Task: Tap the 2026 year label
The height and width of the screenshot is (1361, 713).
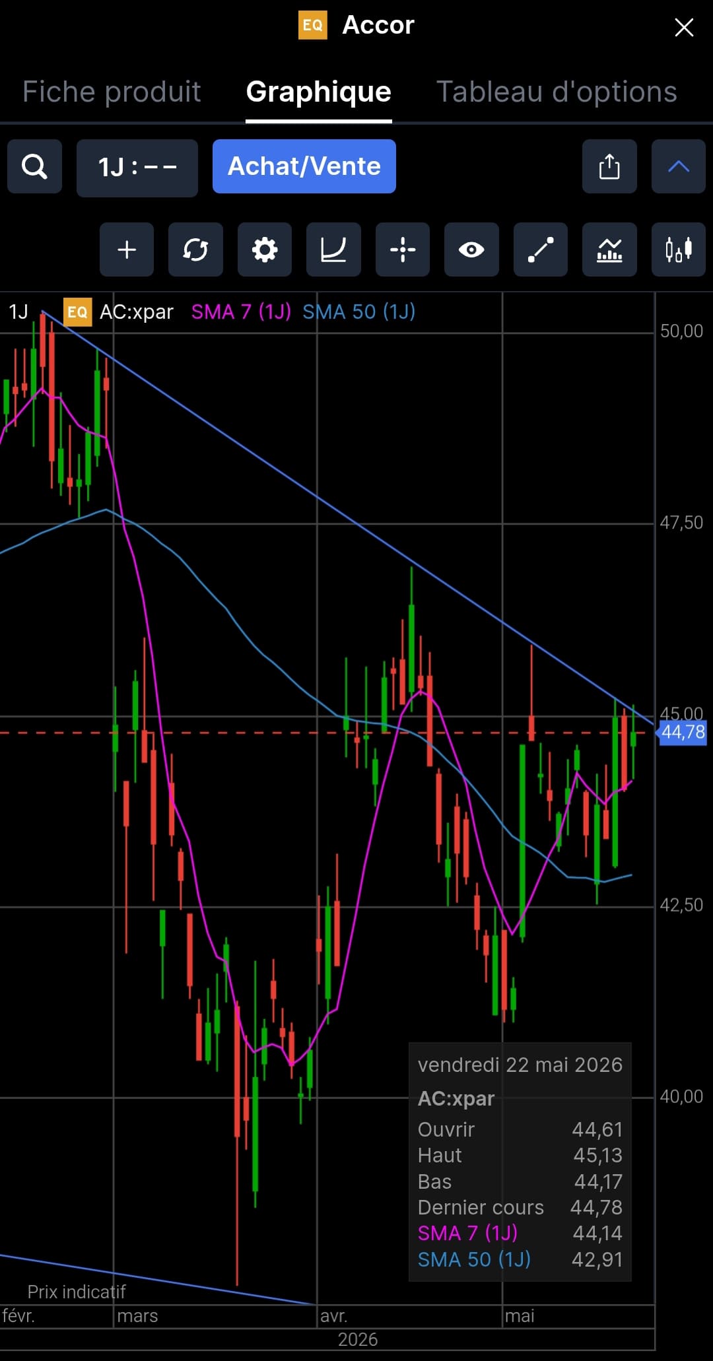Action: pos(358,1339)
